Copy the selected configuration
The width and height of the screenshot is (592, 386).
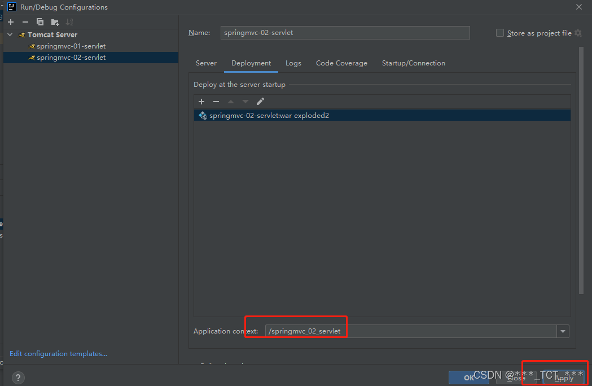(x=40, y=22)
